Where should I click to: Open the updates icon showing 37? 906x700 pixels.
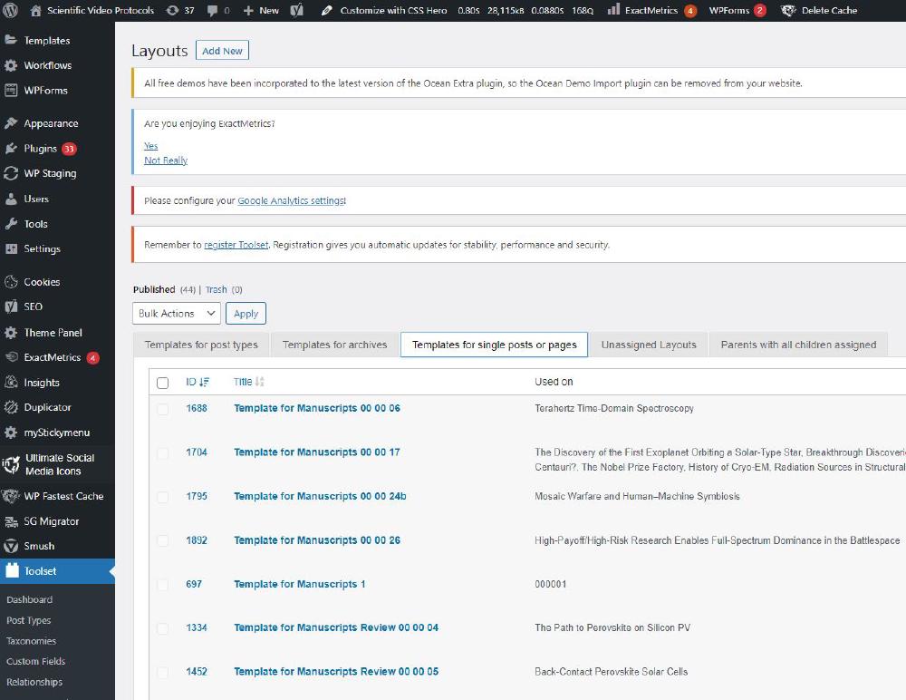[x=172, y=10]
